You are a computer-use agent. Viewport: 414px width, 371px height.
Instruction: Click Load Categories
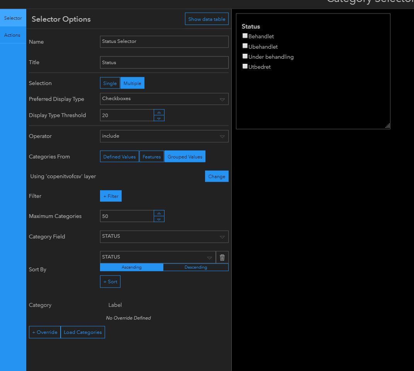(83, 332)
